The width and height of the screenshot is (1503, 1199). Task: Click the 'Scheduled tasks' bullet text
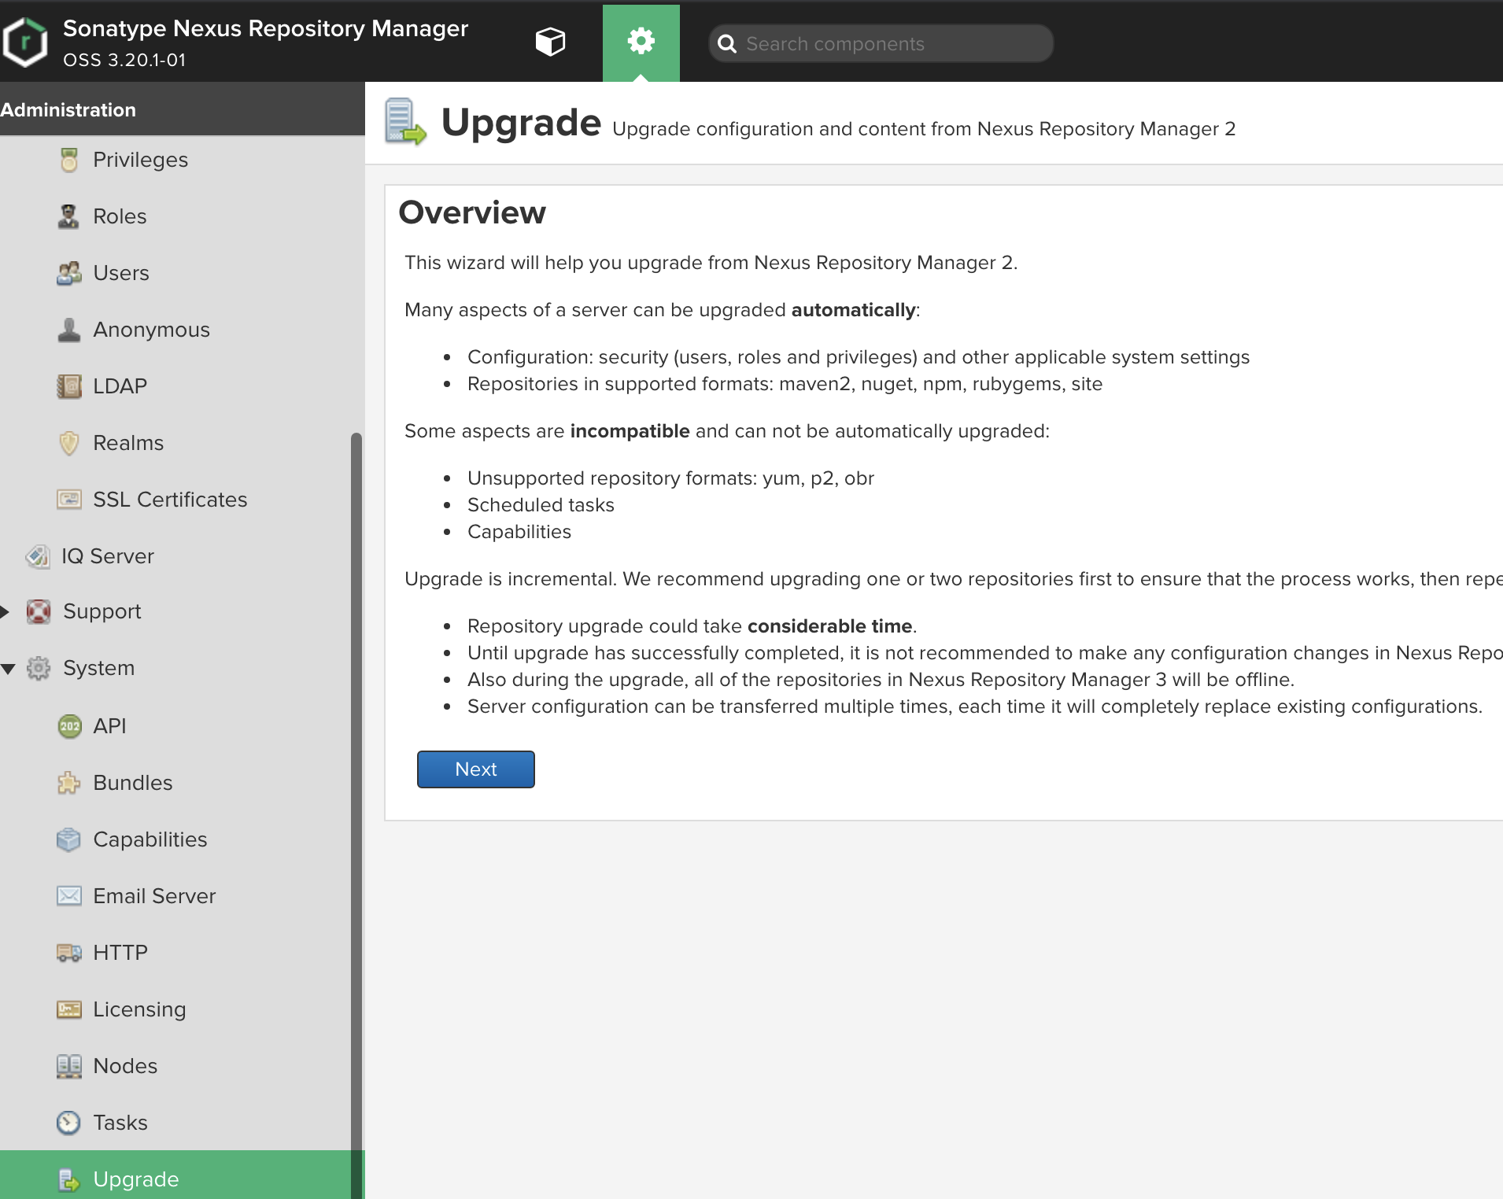point(541,505)
